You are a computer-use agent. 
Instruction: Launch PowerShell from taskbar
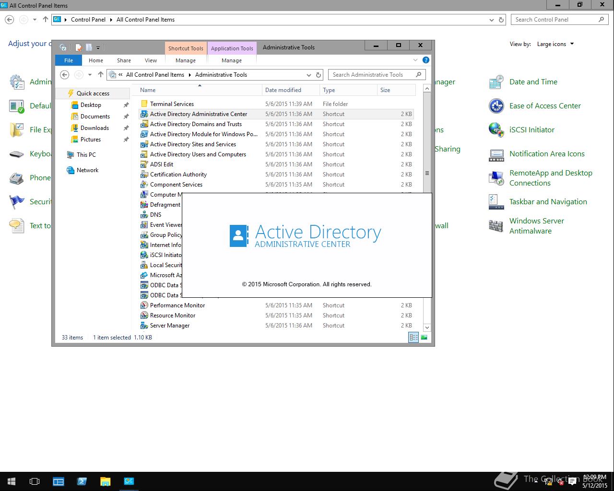point(82,481)
